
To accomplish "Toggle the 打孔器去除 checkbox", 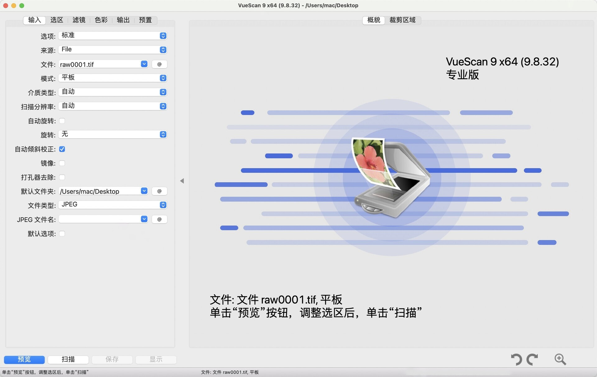I will [62, 177].
